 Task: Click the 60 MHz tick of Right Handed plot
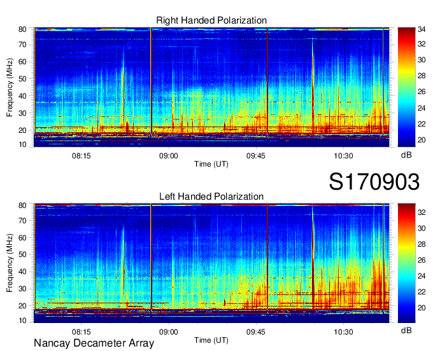(22, 62)
